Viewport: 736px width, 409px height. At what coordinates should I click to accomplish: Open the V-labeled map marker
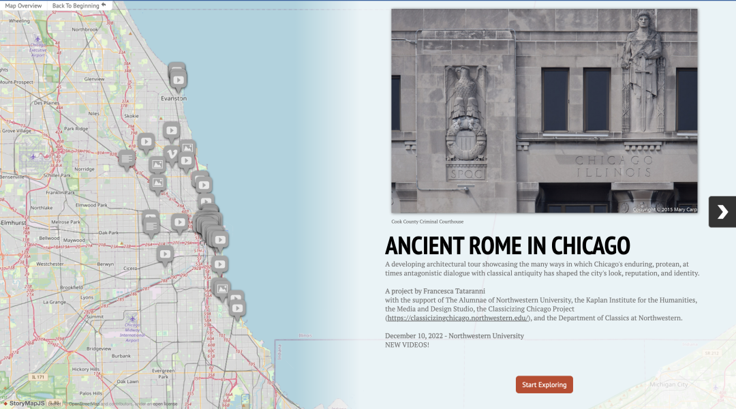(x=172, y=153)
